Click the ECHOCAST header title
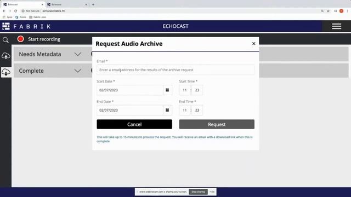351x197 pixels. pyautogui.click(x=175, y=26)
